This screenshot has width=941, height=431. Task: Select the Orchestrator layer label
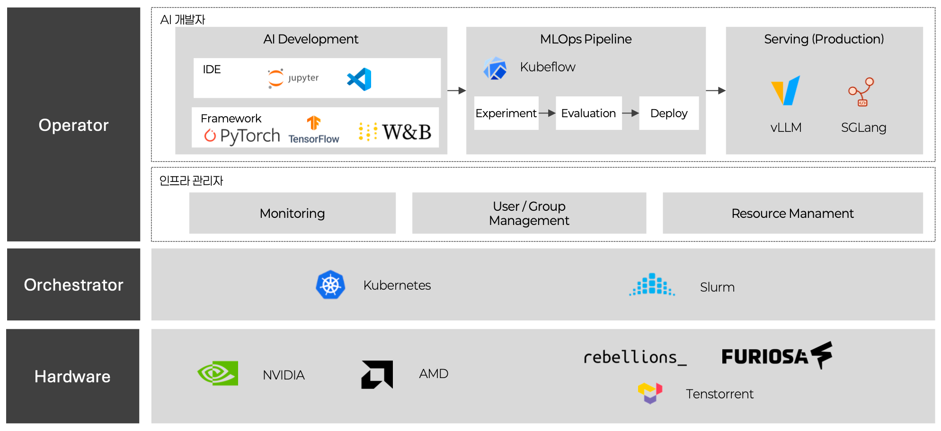[x=73, y=284]
